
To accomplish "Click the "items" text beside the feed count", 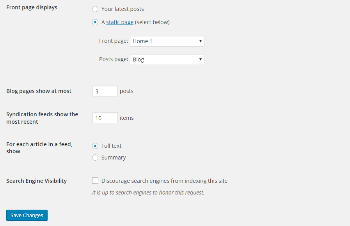I will tap(127, 118).
